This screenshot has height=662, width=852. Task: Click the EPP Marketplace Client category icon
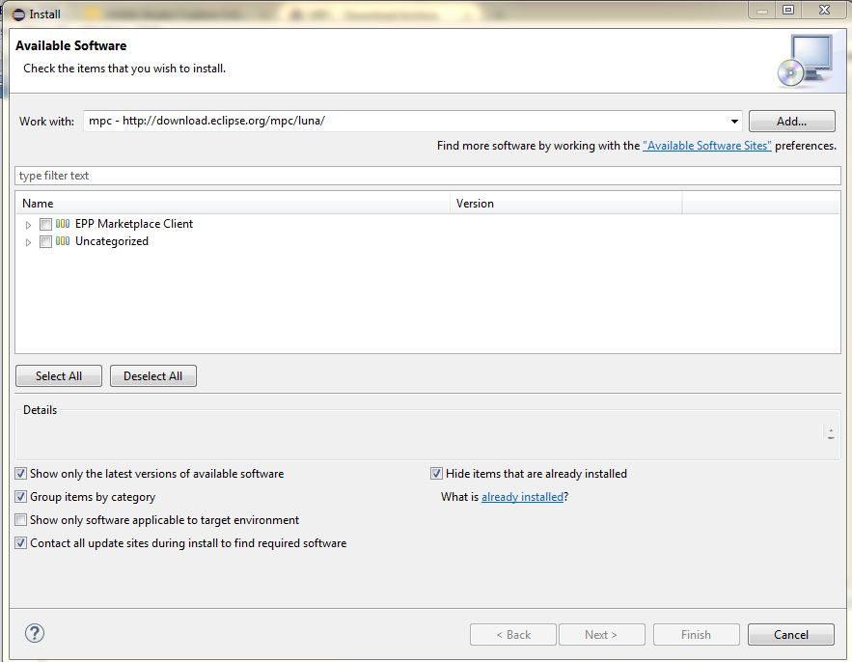63,224
